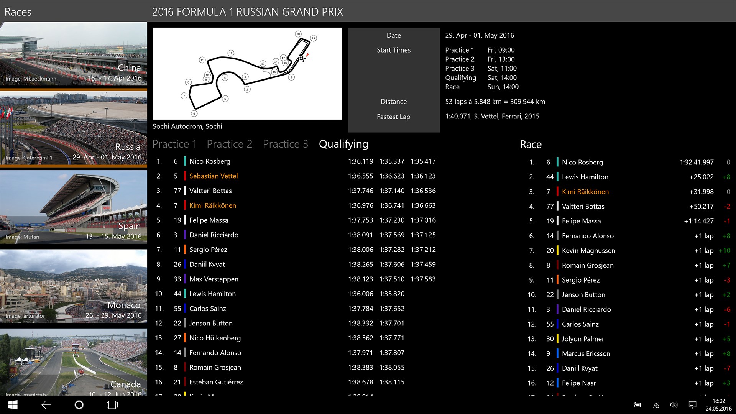Switch to the Practice 2 session results

pyautogui.click(x=230, y=144)
